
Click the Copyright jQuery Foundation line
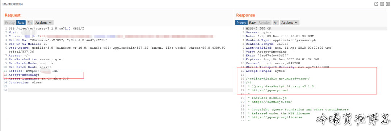pos(298,109)
